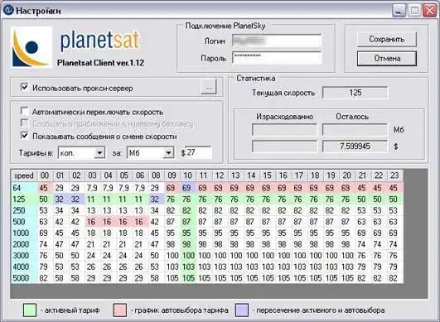Click the Сохранить button
Image resolution: width=440 pixels, height=322 pixels.
386,39
